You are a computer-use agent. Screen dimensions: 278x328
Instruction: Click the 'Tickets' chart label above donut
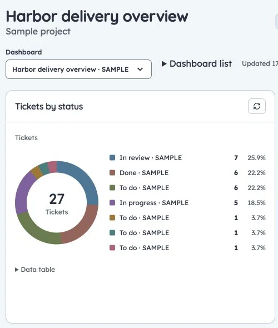[x=26, y=138]
